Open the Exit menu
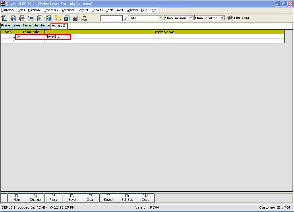Image resolution: width=294 pixels, height=212 pixels. (x=153, y=10)
